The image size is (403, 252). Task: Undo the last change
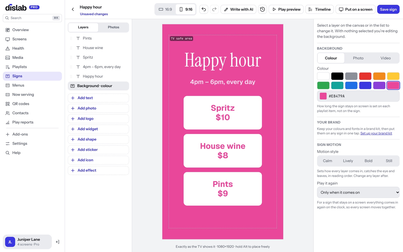(x=204, y=9)
